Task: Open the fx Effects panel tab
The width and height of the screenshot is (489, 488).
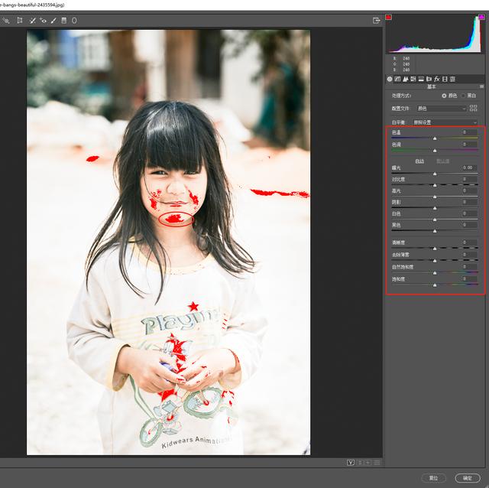Action: [x=437, y=79]
